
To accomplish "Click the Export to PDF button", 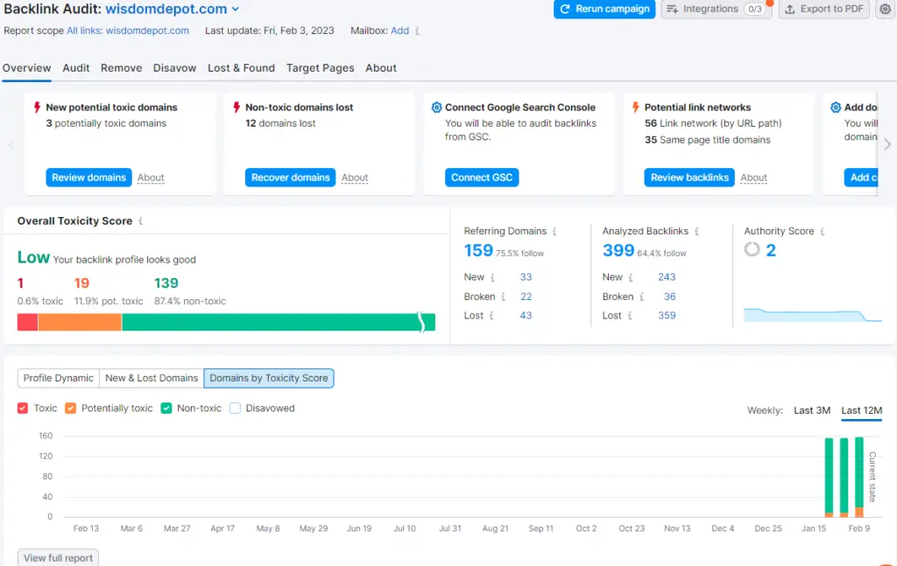I will tap(824, 9).
